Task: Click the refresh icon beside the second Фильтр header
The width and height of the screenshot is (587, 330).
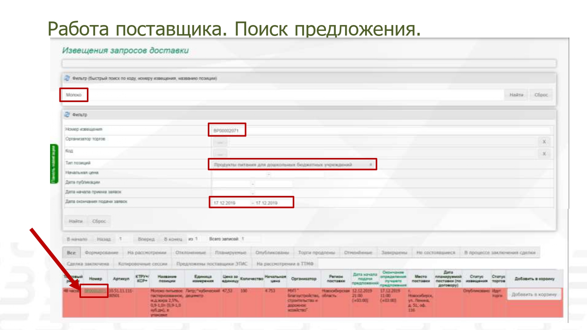Action: [x=67, y=115]
